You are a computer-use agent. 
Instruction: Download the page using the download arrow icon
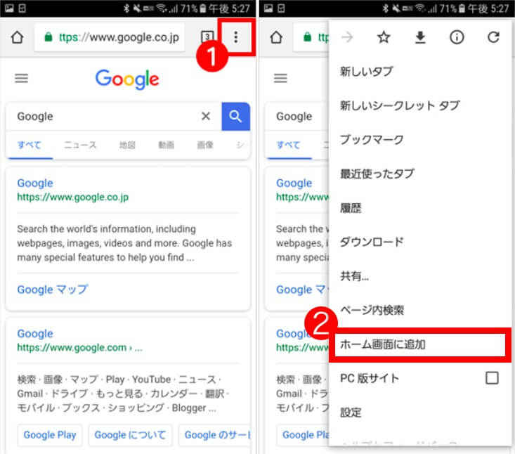coord(420,38)
